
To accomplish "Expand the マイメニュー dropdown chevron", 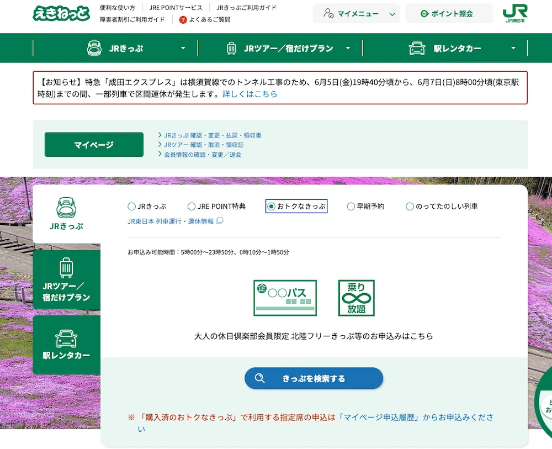I will click(x=392, y=14).
